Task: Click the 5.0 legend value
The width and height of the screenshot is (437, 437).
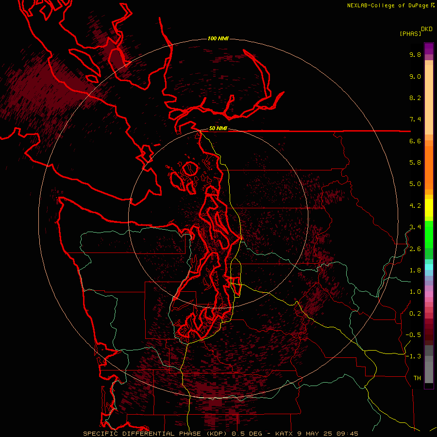Action: click(x=415, y=184)
